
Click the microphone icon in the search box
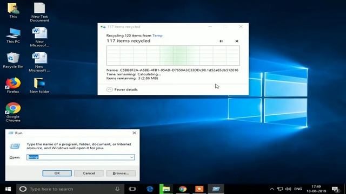point(117,189)
